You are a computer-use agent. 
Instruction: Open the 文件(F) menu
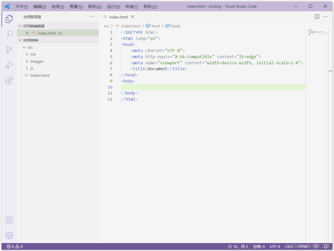pyautogui.click(x=22, y=6)
